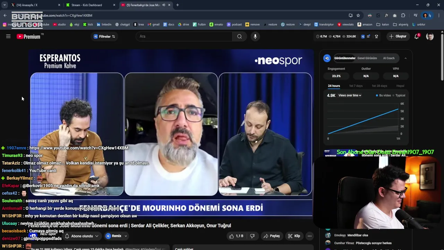Open the browser extensions puzzle icon
This screenshot has height=250, width=444.
pyautogui.click(x=403, y=15)
